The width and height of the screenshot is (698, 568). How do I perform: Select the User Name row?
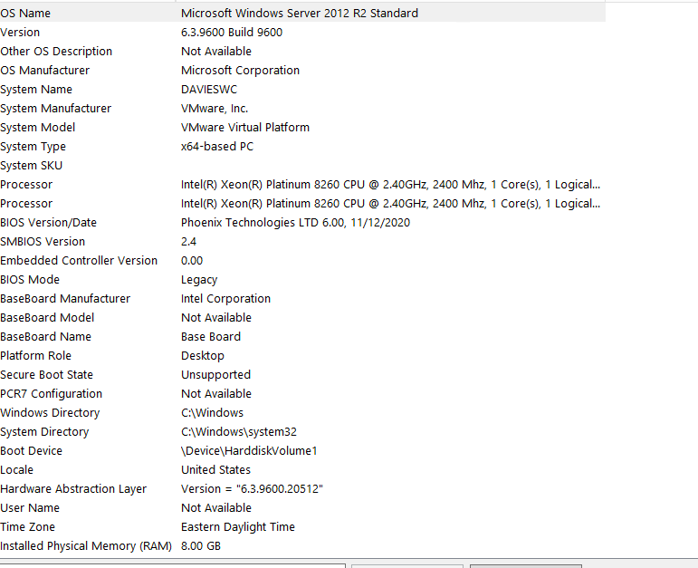(x=302, y=508)
